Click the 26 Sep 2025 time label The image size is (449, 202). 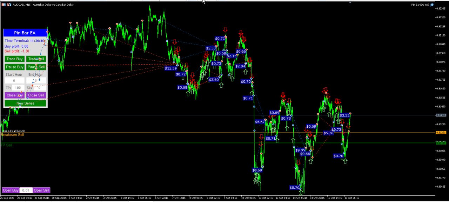pos(8,198)
